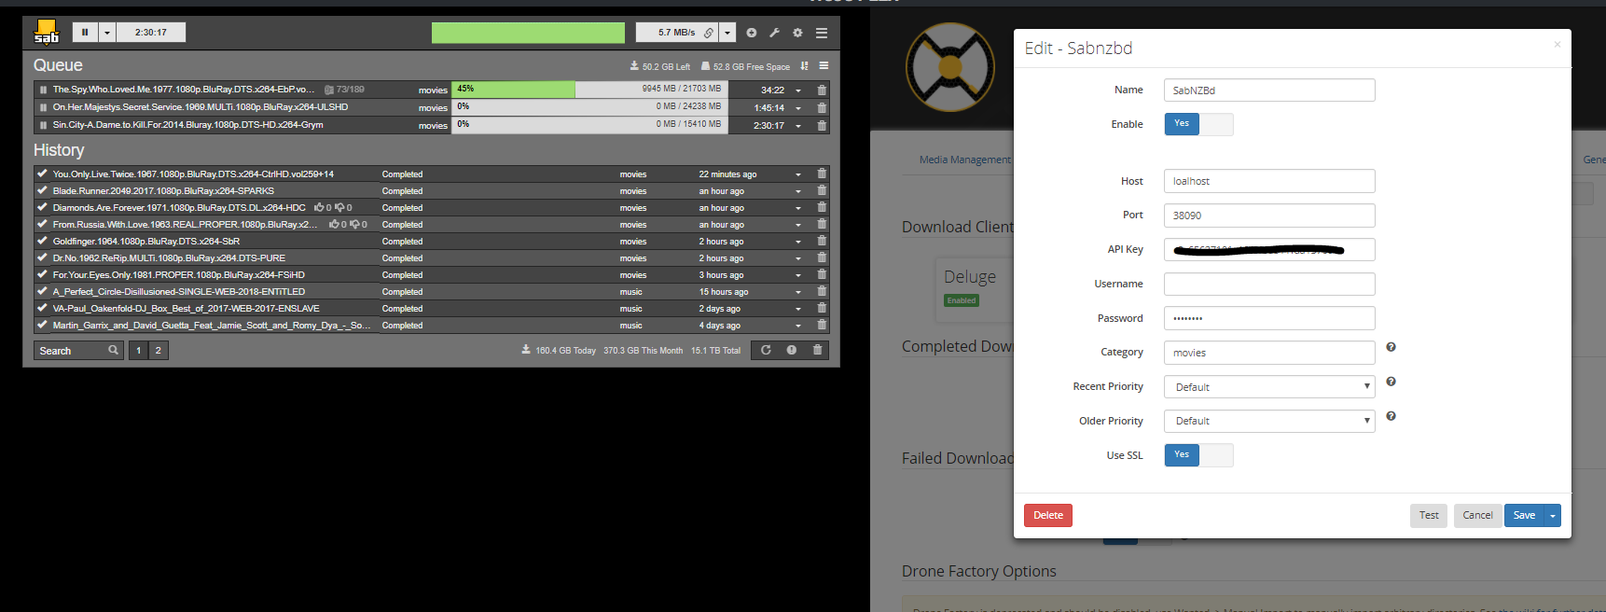Delete Blade.Runner.2049 history entry
This screenshot has width=1606, height=612.
pyautogui.click(x=822, y=190)
